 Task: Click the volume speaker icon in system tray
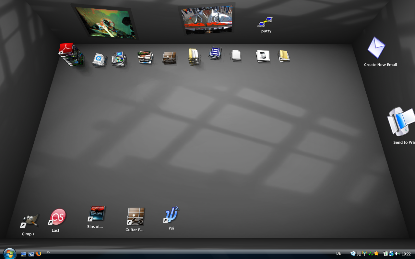397,254
